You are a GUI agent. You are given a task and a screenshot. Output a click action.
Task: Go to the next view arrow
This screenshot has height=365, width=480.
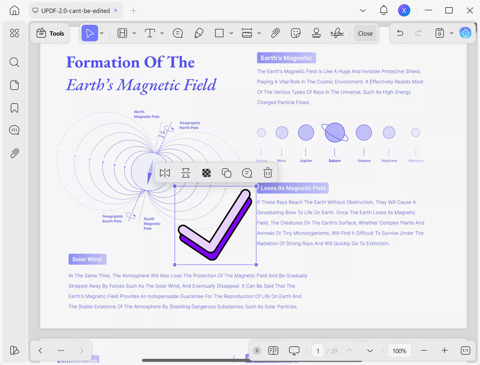click(x=82, y=350)
